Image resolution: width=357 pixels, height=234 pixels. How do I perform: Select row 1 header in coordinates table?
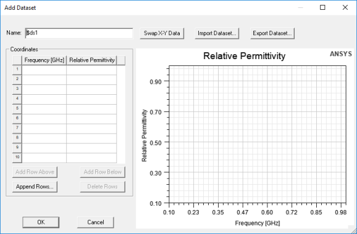(17, 70)
